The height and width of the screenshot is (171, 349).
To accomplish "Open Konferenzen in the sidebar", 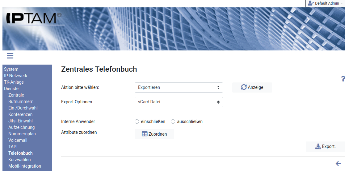I will point(20,114).
